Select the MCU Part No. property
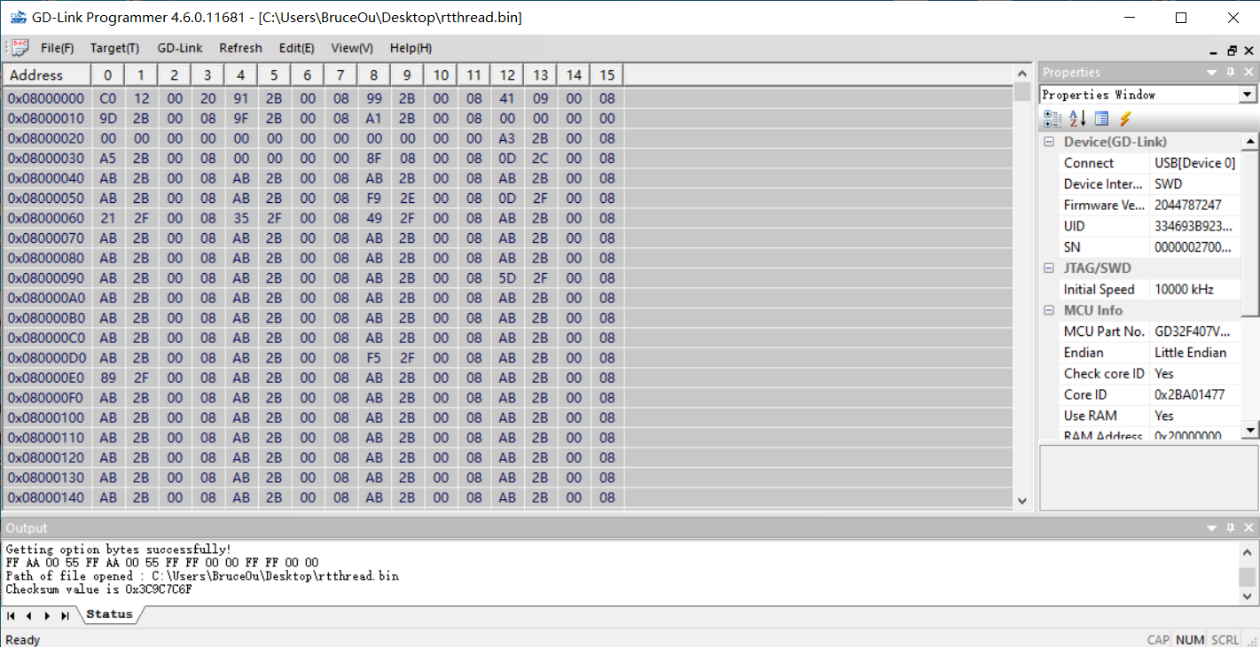 [x=1150, y=331]
